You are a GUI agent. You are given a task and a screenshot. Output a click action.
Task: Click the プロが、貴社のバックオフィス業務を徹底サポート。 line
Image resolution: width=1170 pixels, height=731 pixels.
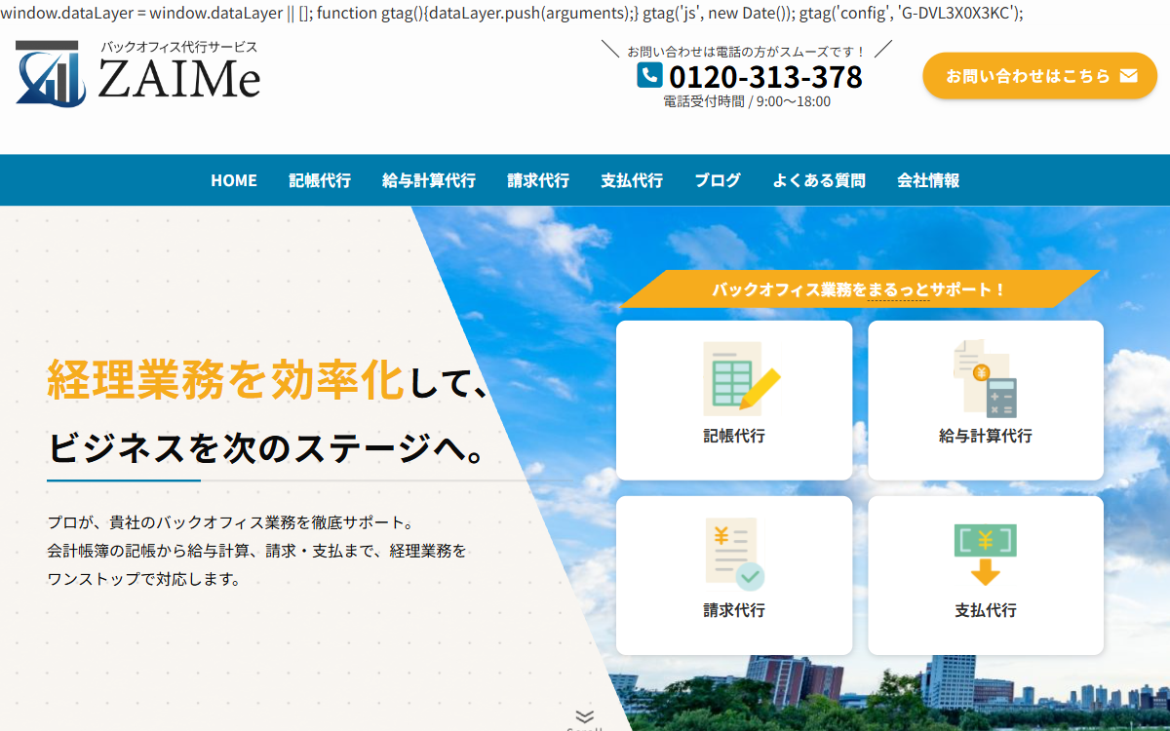[x=231, y=522]
